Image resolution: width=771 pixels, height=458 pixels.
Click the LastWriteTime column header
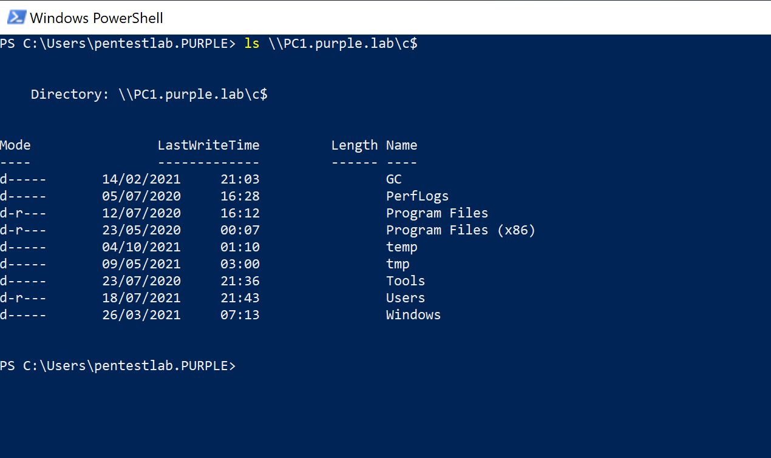coord(208,145)
